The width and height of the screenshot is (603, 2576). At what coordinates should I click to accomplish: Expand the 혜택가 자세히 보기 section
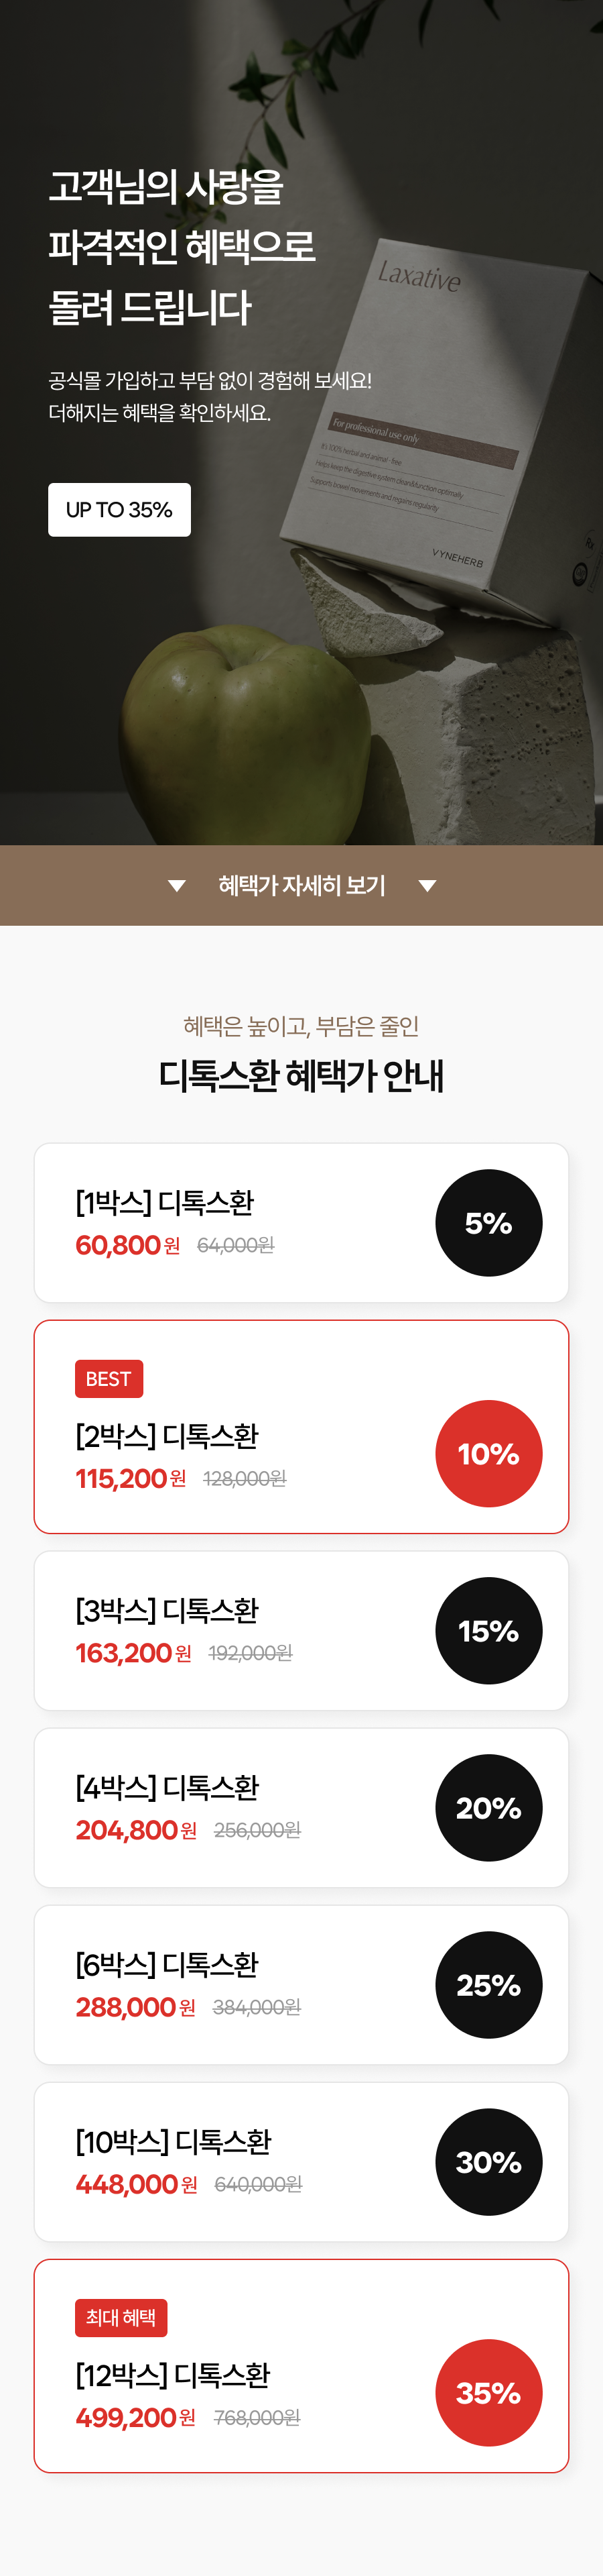(x=301, y=885)
